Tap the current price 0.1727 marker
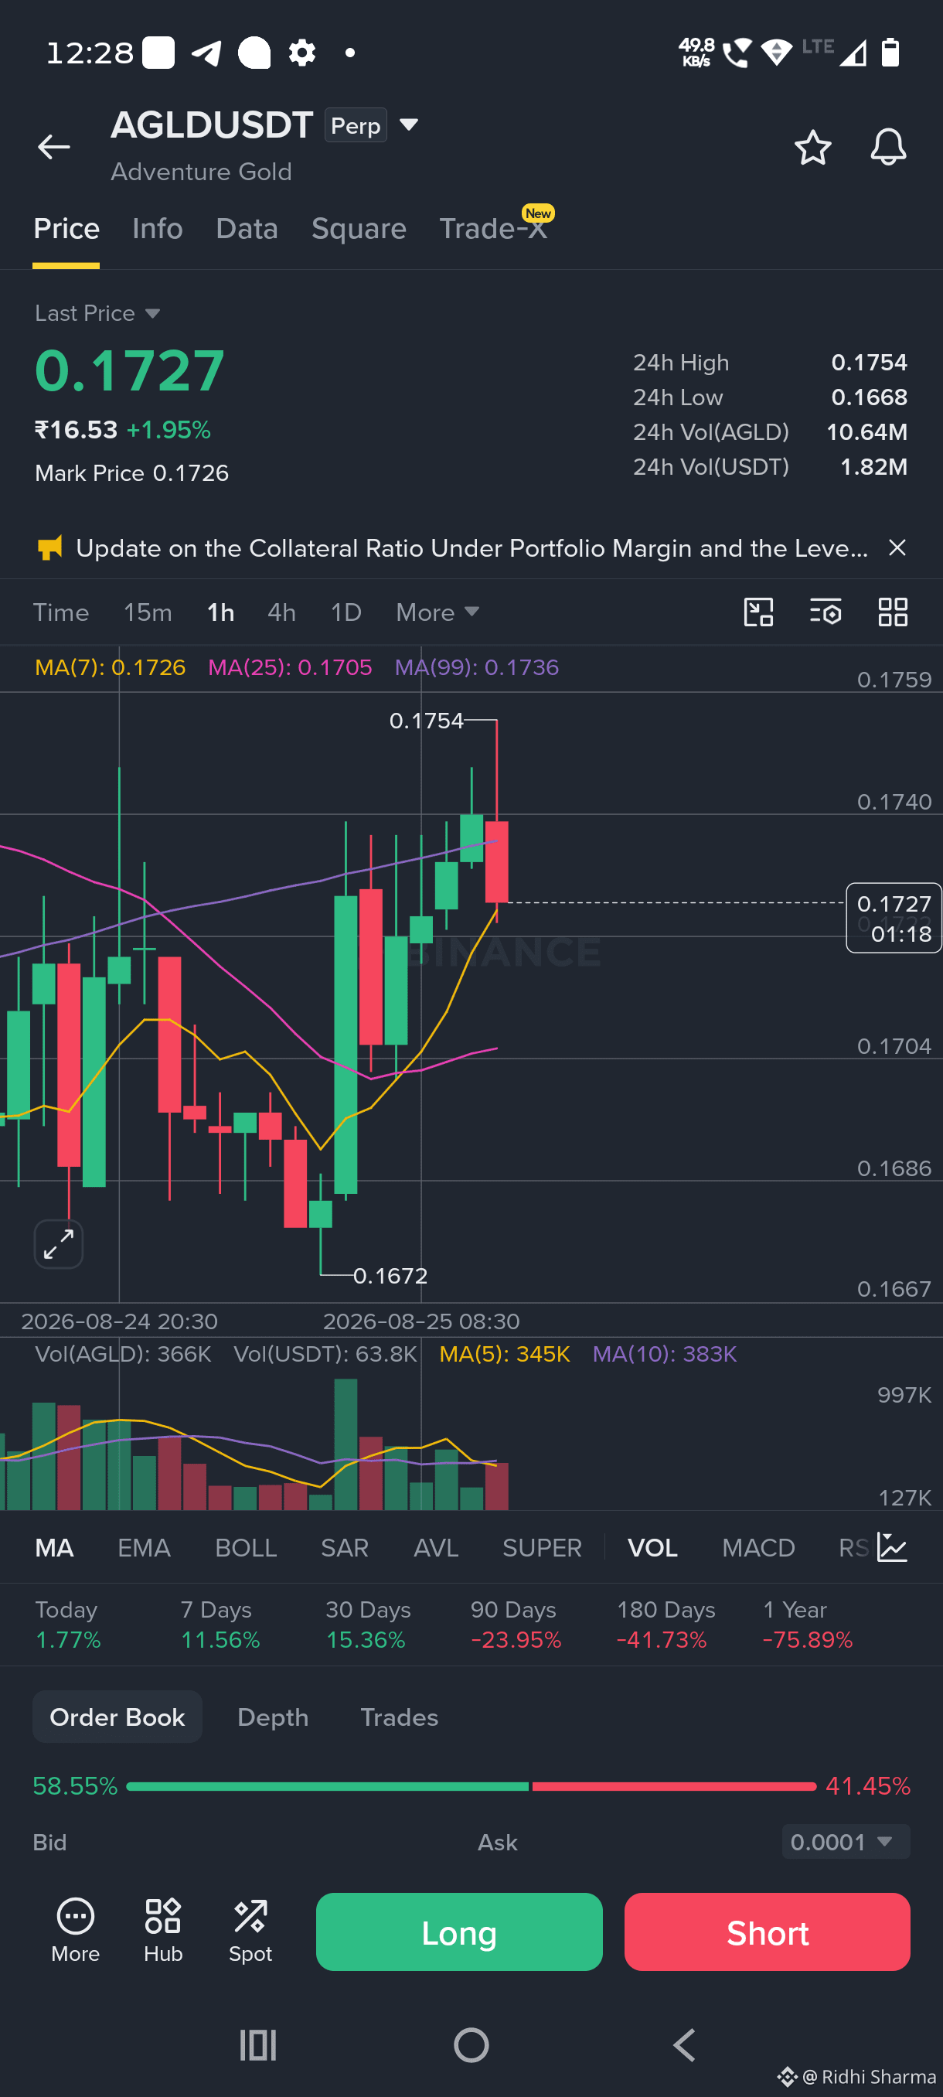The height and width of the screenshot is (2097, 943). (894, 919)
